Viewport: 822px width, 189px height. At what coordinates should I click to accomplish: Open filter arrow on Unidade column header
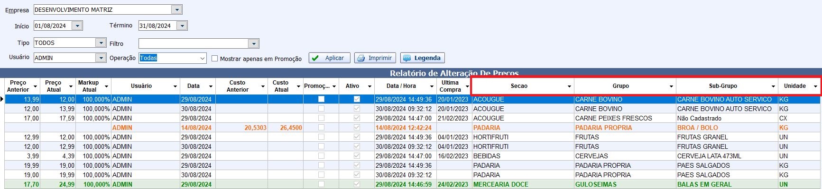point(815,86)
